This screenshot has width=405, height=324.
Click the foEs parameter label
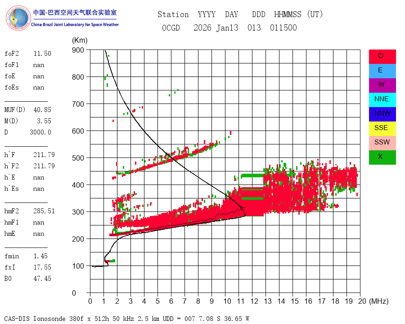click(12, 87)
